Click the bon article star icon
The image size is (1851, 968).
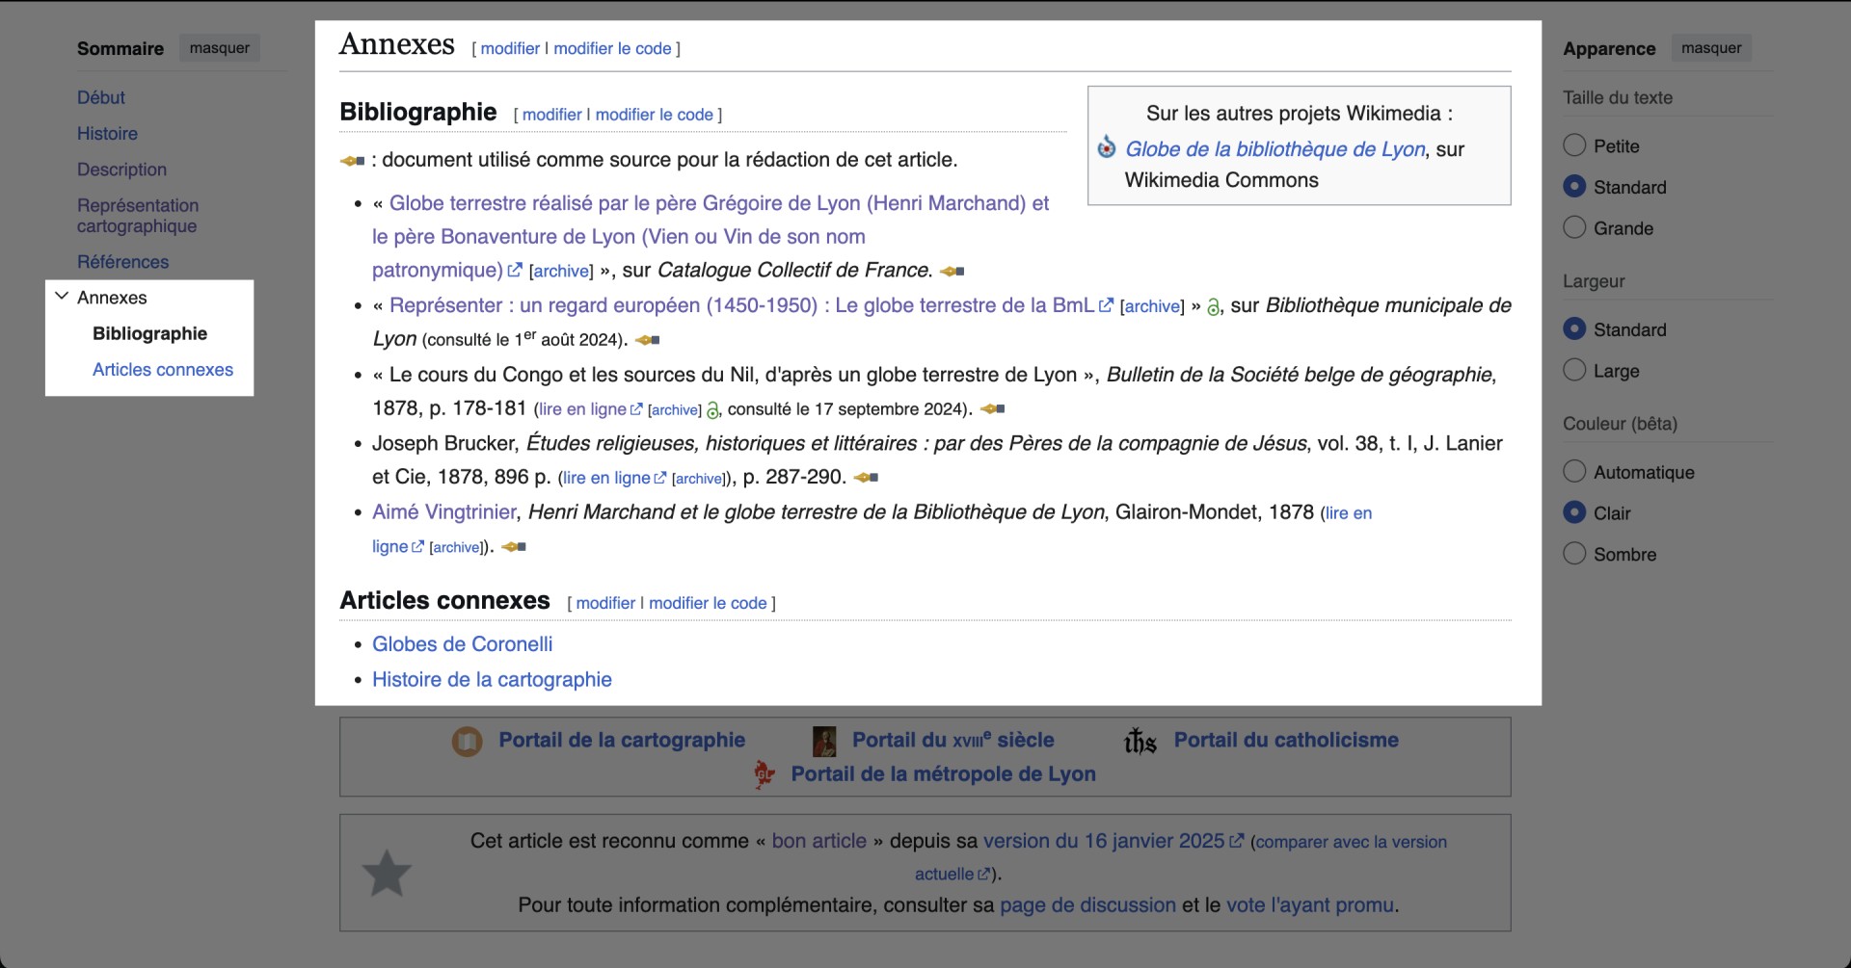[x=387, y=873]
